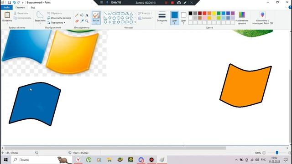Viewport: 292px width, 164px height.
Task: Click the horizontal scrollbar of canvas
Action: [x=115, y=148]
